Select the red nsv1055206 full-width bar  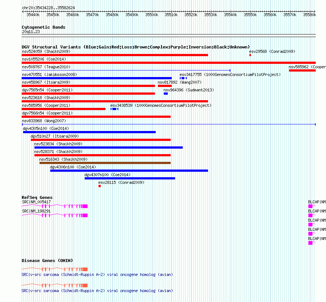(168, 63)
